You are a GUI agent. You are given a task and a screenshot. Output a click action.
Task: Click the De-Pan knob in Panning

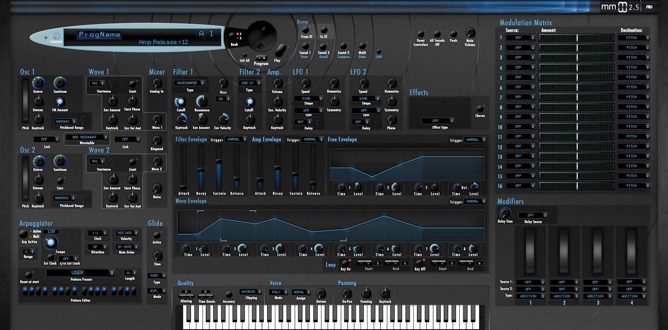[347, 293]
